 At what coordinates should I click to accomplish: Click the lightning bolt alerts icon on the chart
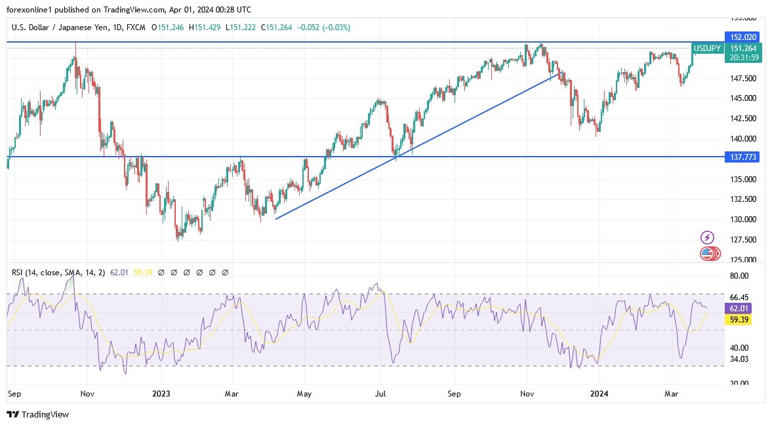click(x=708, y=236)
